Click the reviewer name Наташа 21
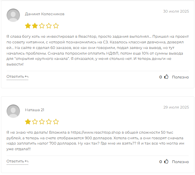The width and height of the screenshot is (195, 175). (34, 110)
